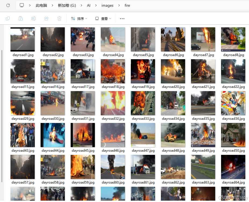The image size is (249, 202).
Task: Go to 新加卷 (G:) in breadcrumb
Action: coord(67,5)
